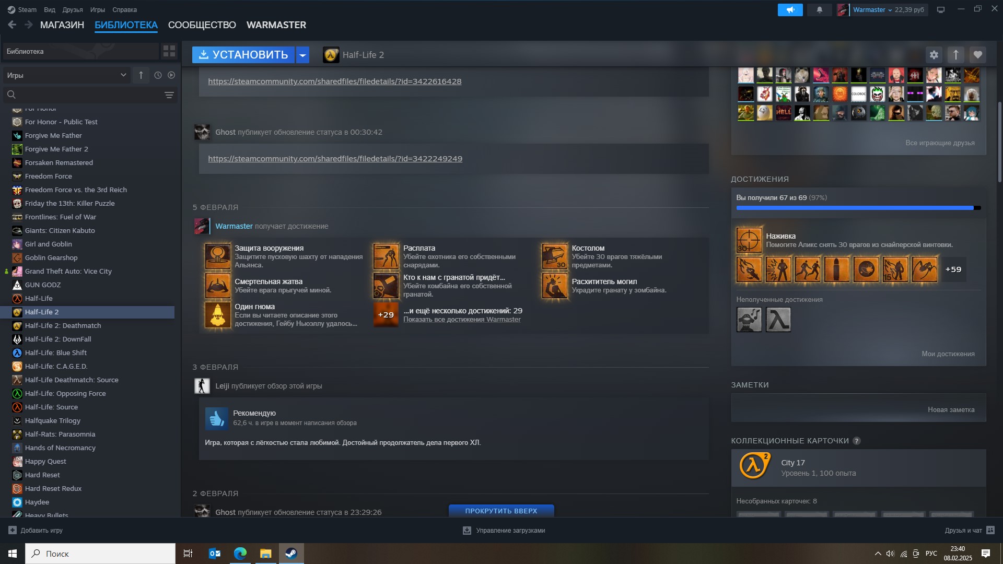
Task: Open Microsoft Edge from the taskbar
Action: pyautogui.click(x=240, y=554)
